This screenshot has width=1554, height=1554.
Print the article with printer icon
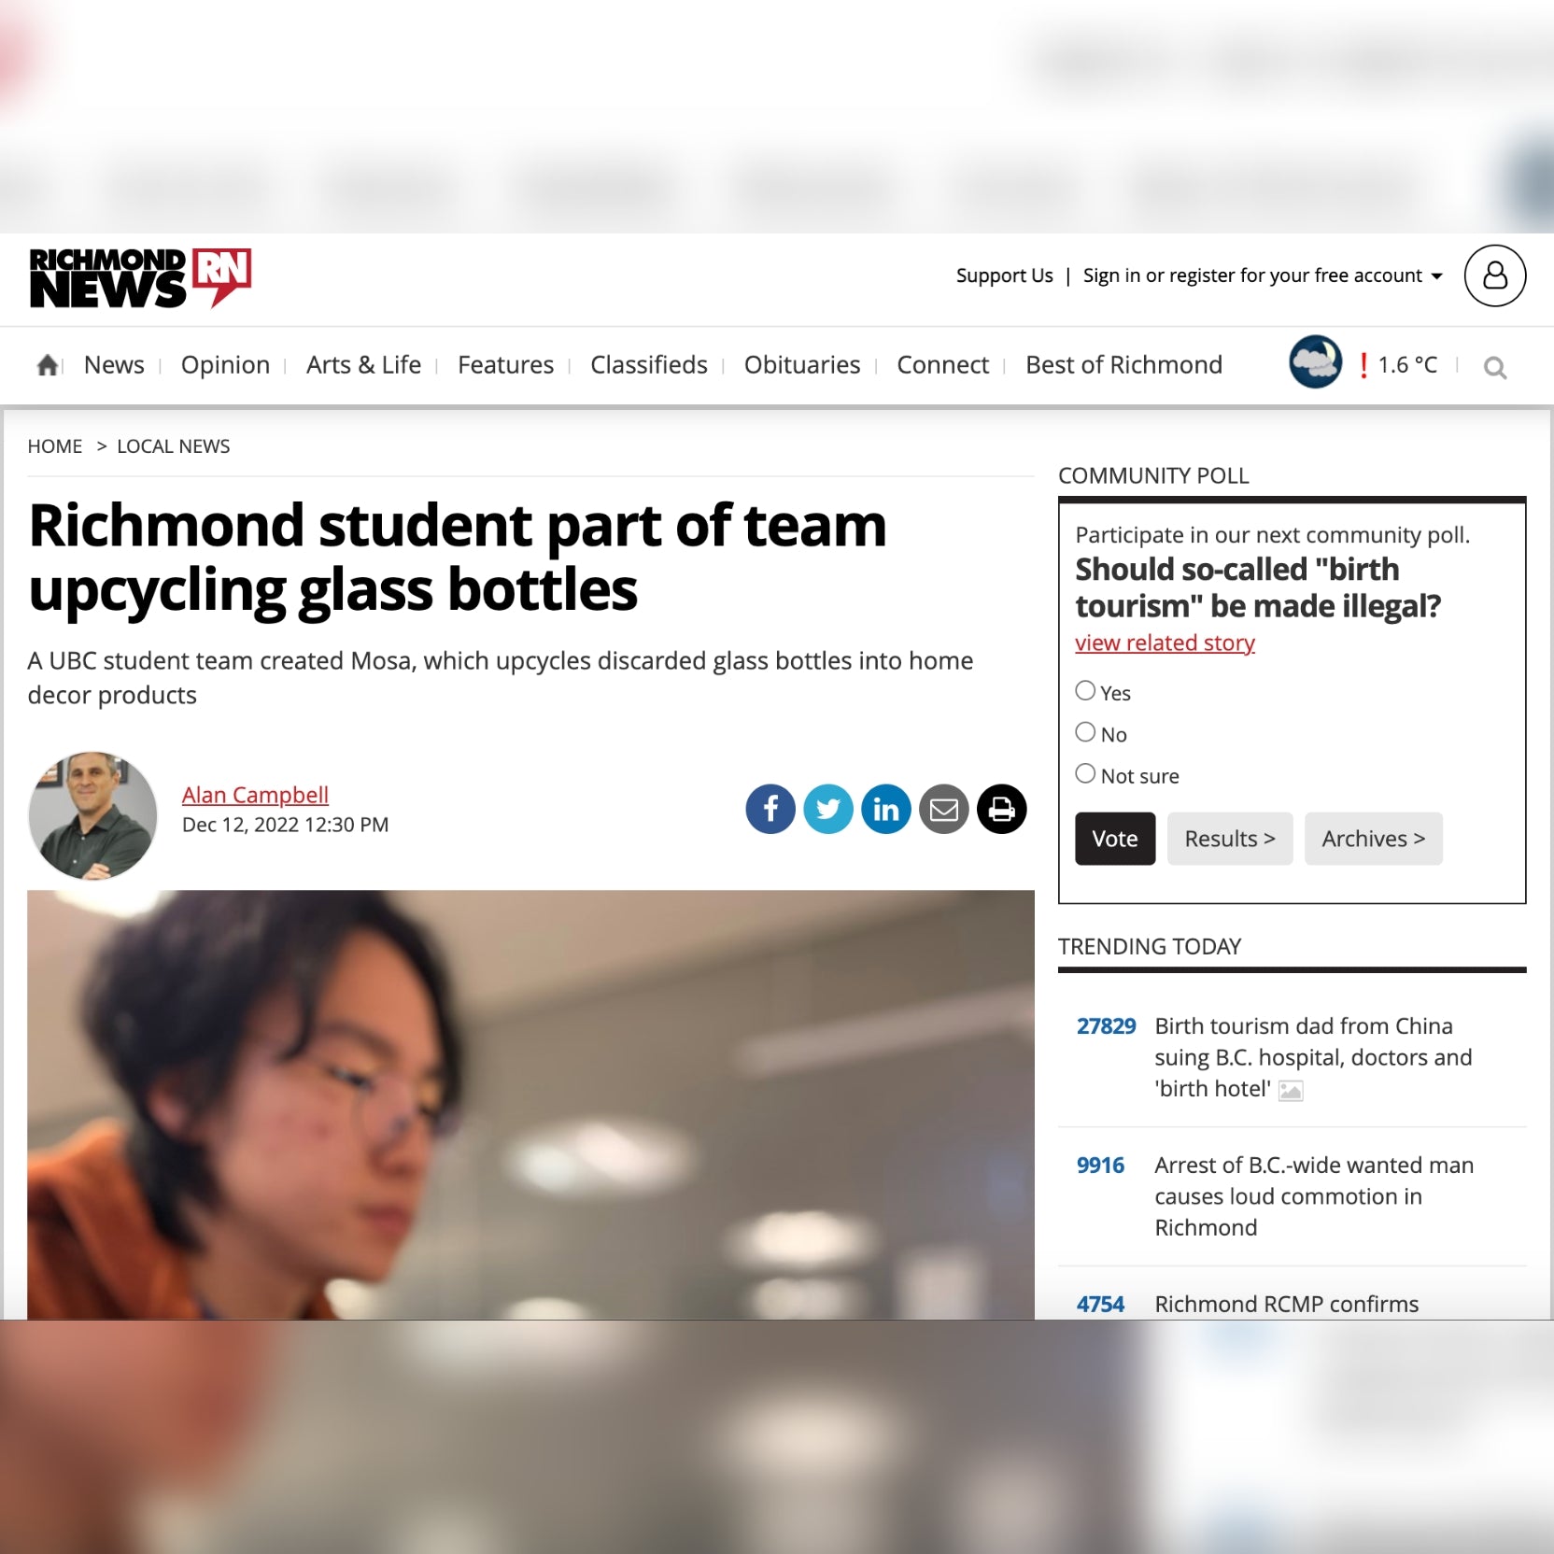pos(1002,809)
